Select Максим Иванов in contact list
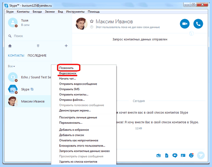 (28, 101)
